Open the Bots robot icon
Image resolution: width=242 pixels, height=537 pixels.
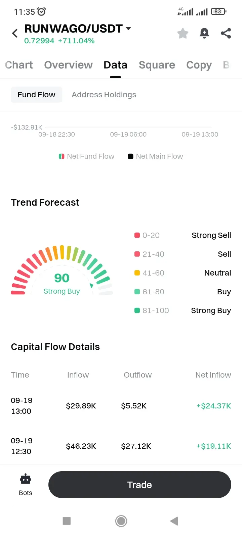pos(26,479)
